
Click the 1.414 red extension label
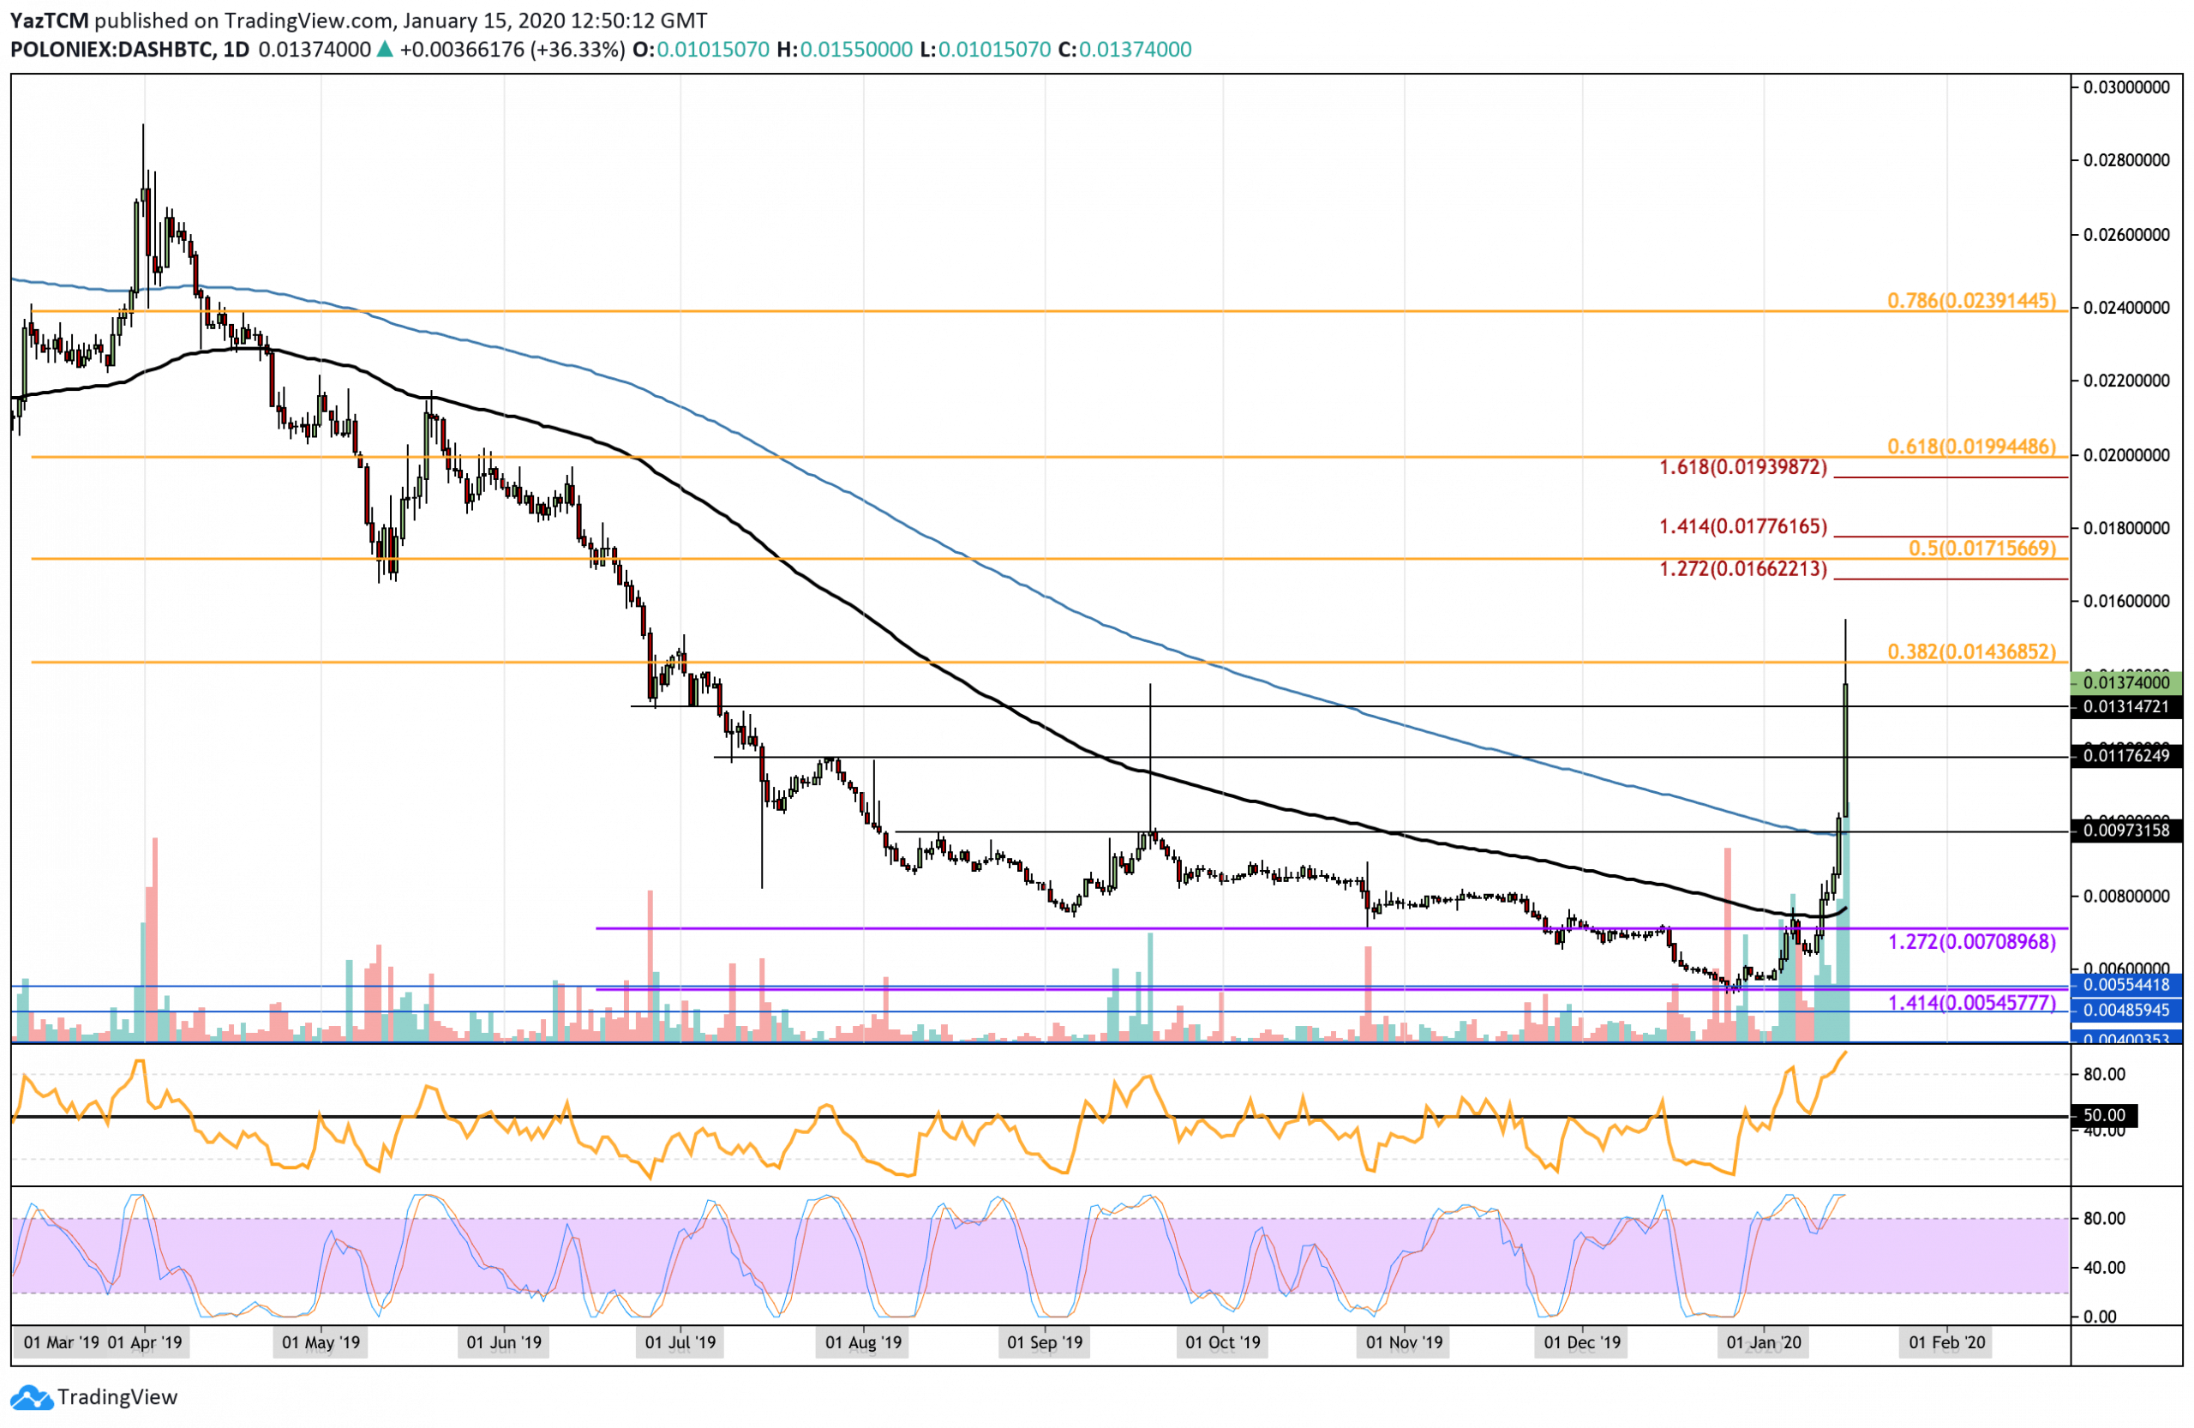click(x=1742, y=526)
